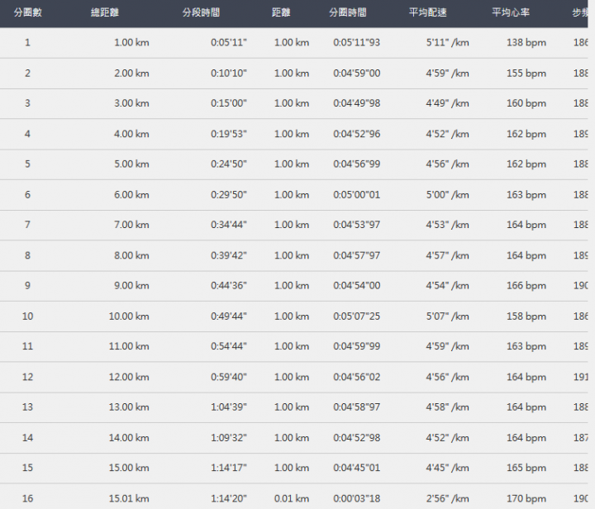Click the 分段時間 column header
This screenshot has width=595, height=509.
coord(201,12)
